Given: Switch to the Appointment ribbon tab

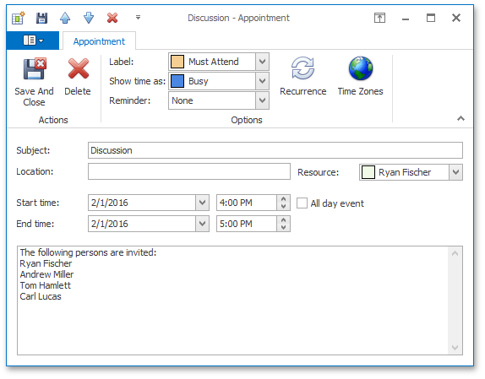Looking at the screenshot, I should click(99, 41).
